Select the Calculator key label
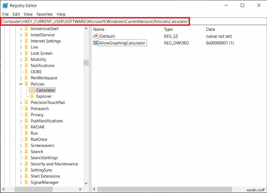The width and height of the screenshot is (267, 193). pyautogui.click(x=45, y=90)
